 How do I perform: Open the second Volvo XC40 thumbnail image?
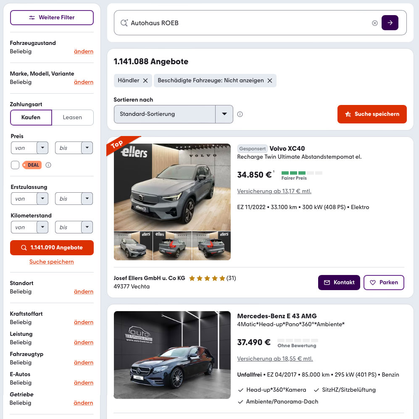click(172, 246)
